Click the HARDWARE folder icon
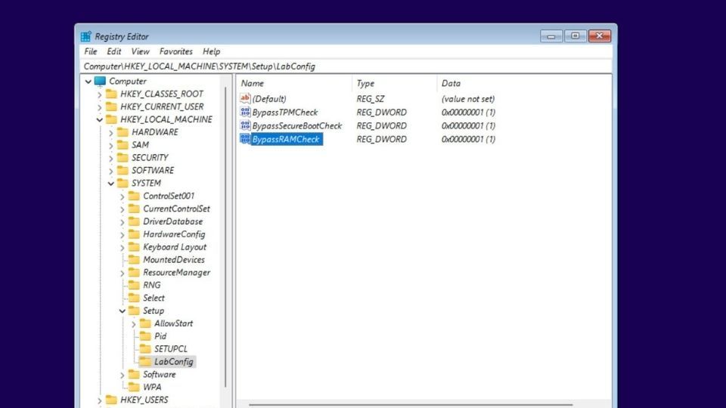Image resolution: width=726 pixels, height=408 pixels. [123, 132]
